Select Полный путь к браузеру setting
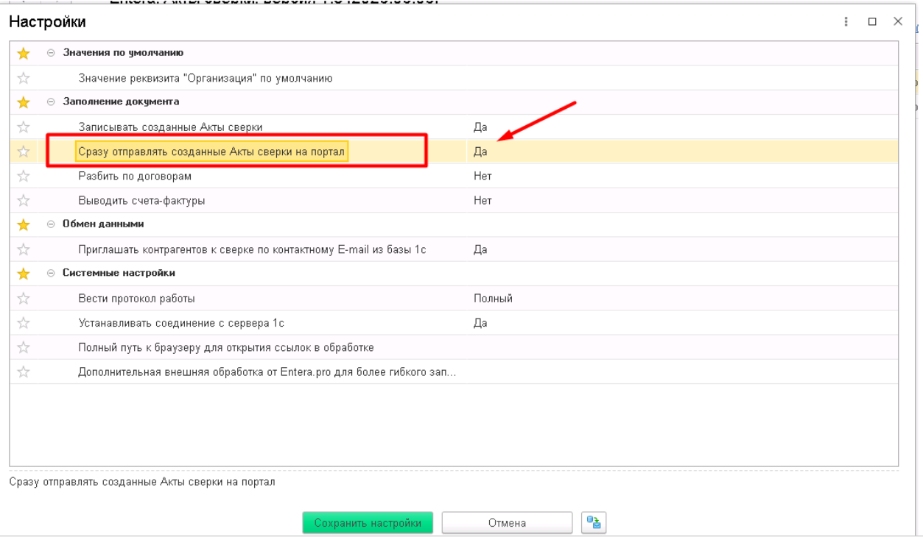This screenshot has width=923, height=537. point(226,347)
